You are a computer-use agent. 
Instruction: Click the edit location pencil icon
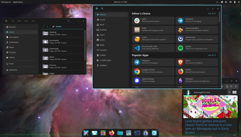53,26
